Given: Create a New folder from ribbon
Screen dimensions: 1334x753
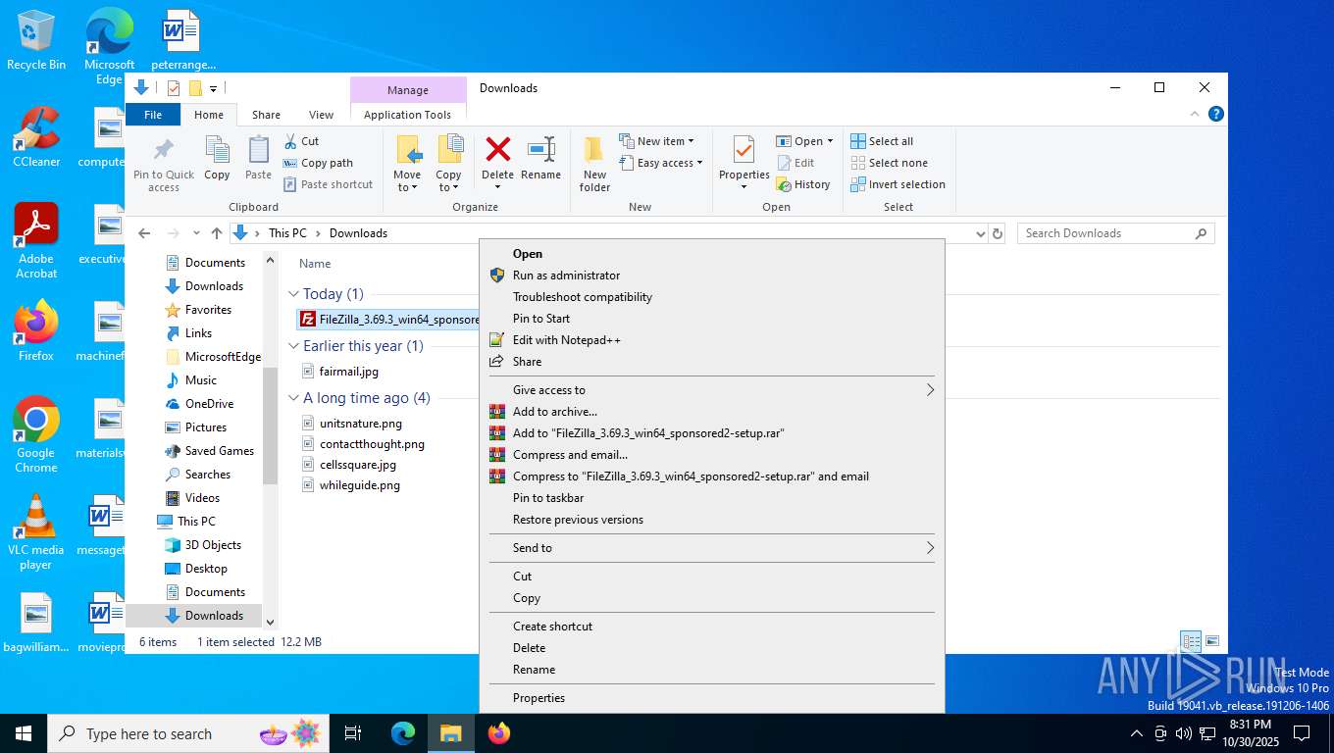Looking at the screenshot, I should pyautogui.click(x=594, y=164).
